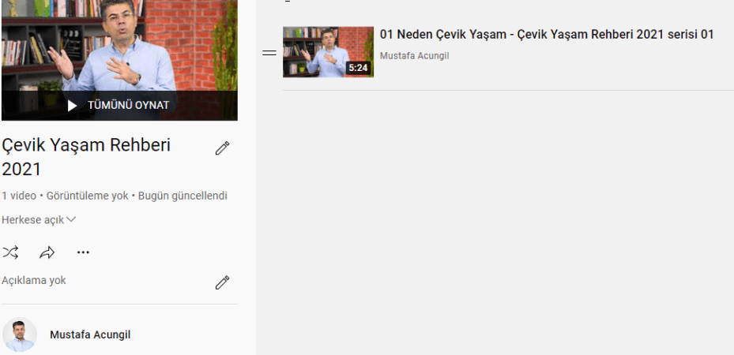Open the three-dot more options menu
This screenshot has height=355, width=734.
coord(83,252)
